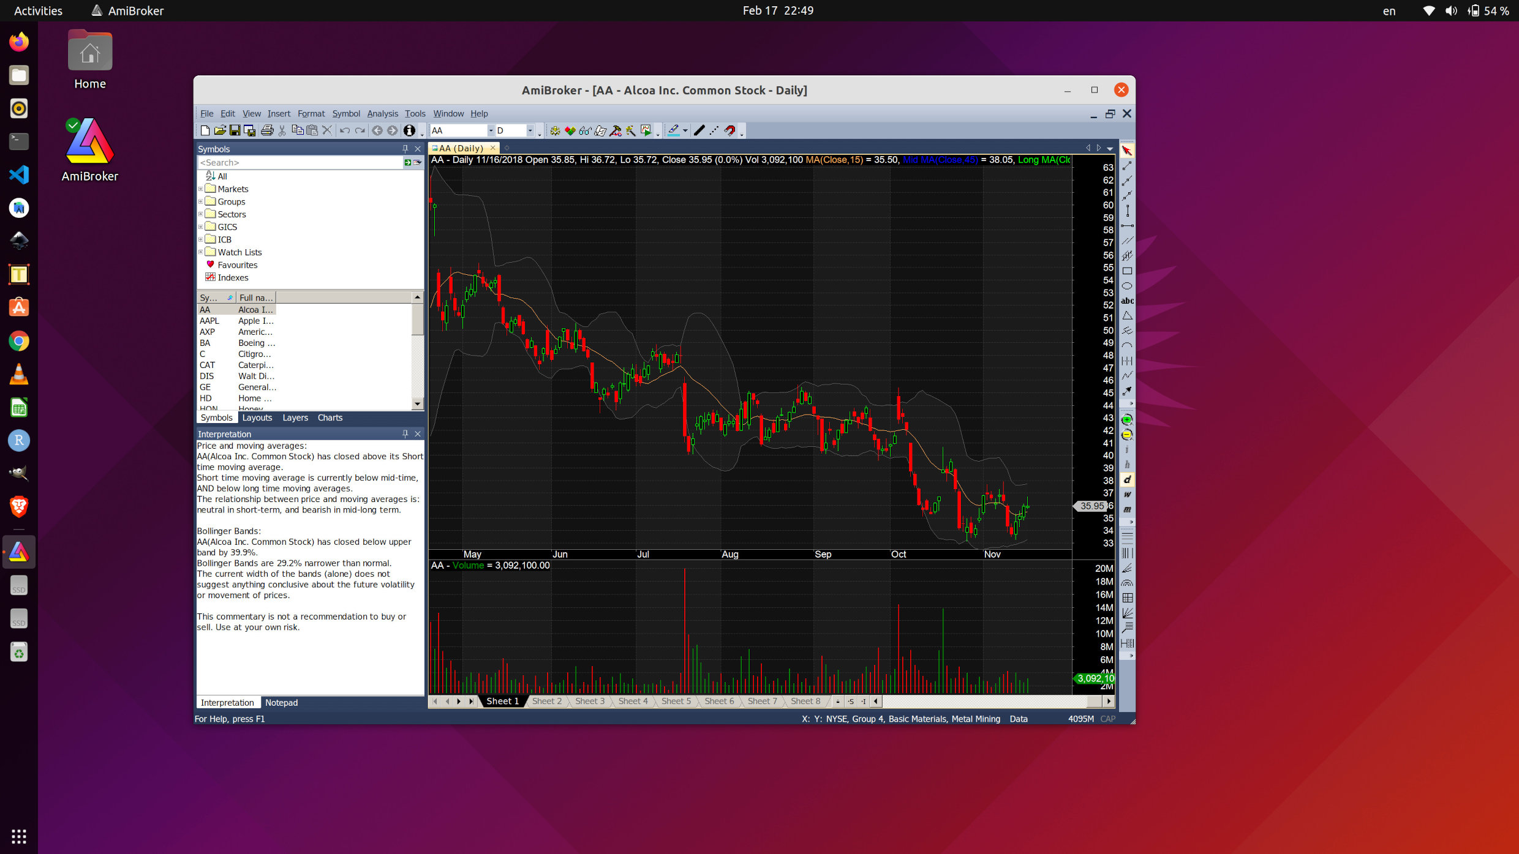Viewport: 1519px width, 854px height.
Task: Select the Gann square grid tool
Action: (x=1127, y=597)
